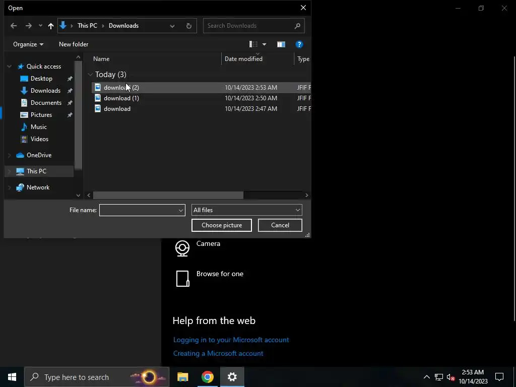Click Settings gear in taskbar
This screenshot has height=387, width=516.
point(232,377)
